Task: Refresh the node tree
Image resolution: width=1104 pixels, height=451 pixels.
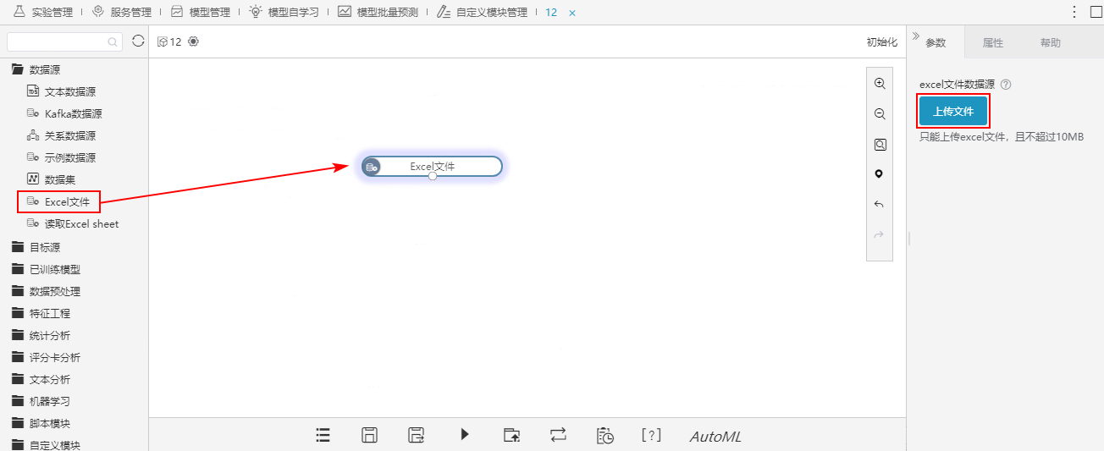Action: [138, 41]
